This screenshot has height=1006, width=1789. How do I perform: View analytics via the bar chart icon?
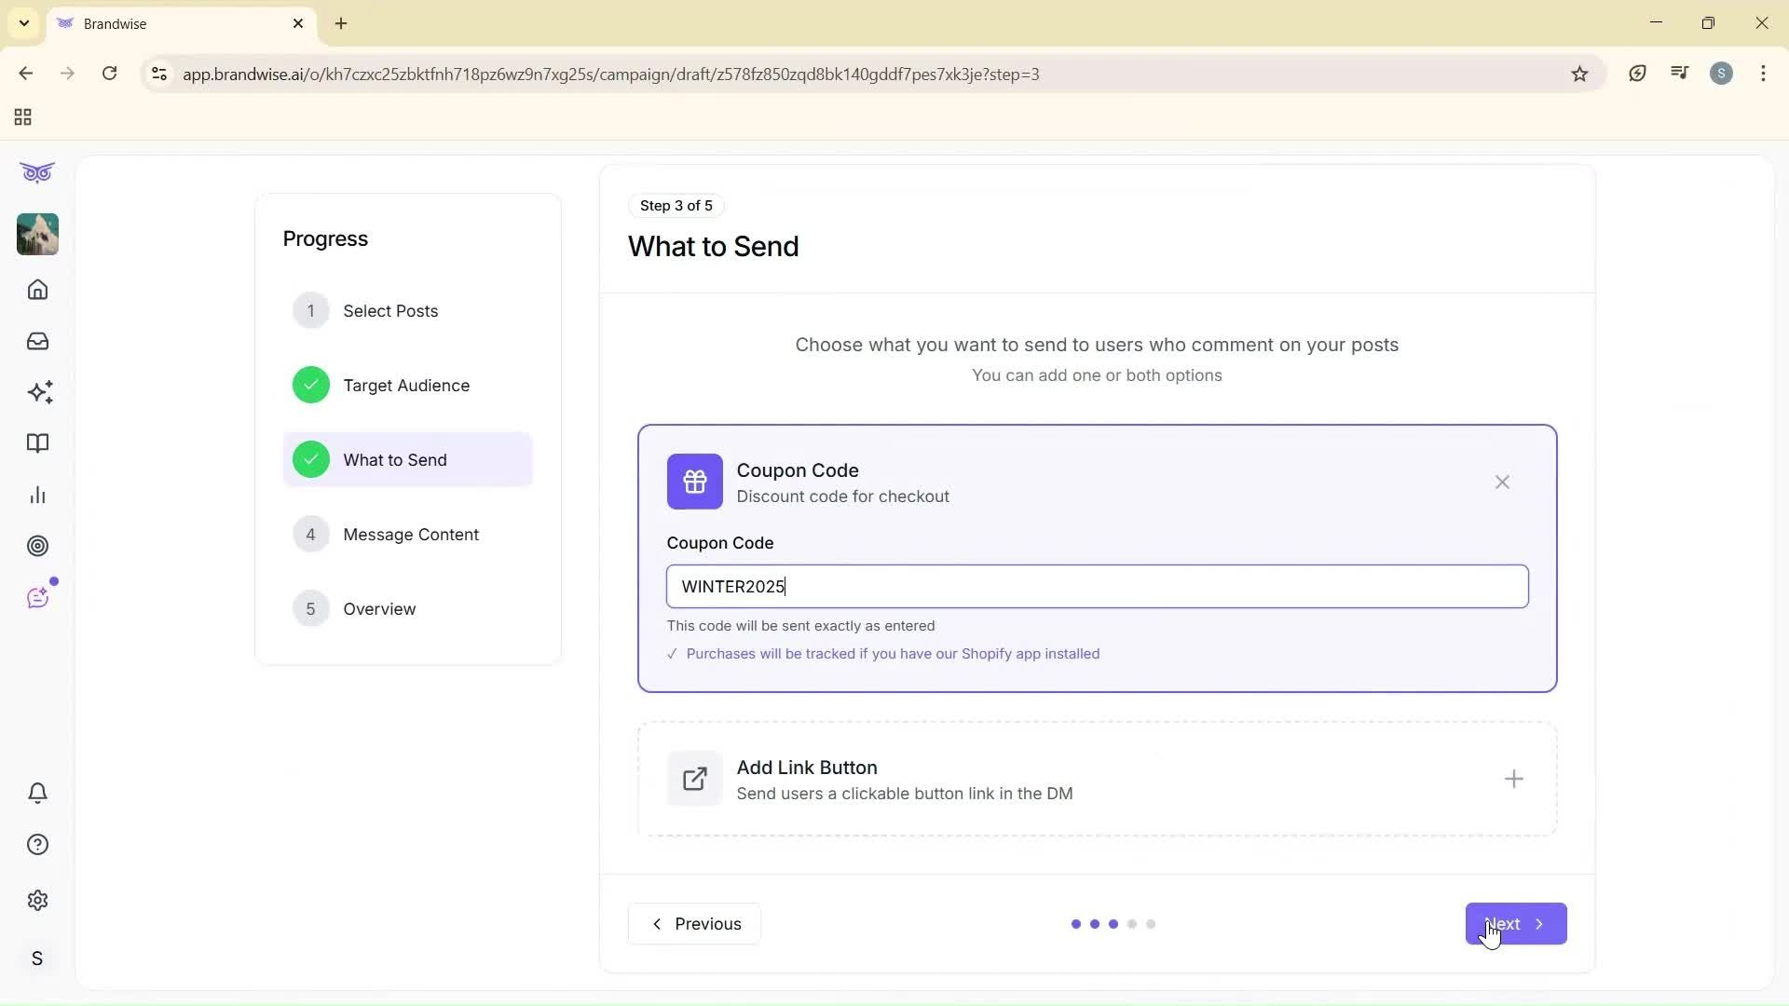click(37, 495)
